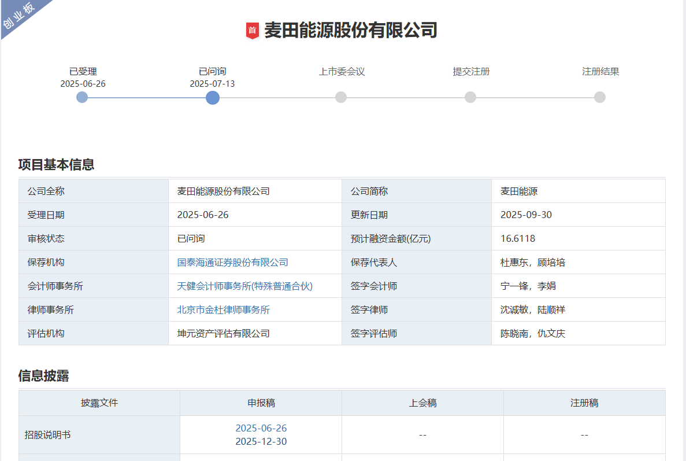686x461 pixels.
Task: Click the 2025-12-30 prospectus date
Action: point(261,441)
